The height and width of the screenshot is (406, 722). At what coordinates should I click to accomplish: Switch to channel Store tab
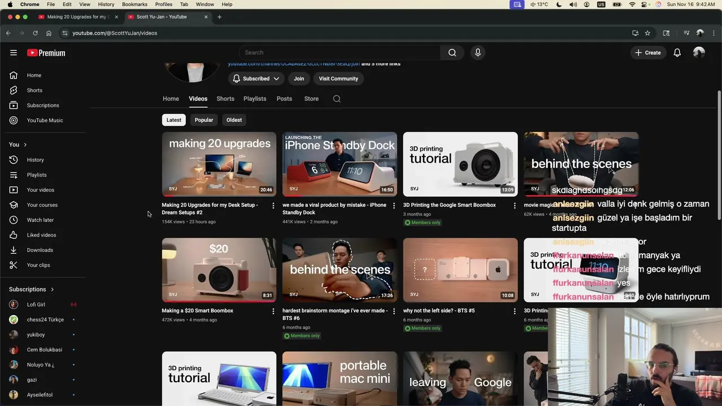[x=311, y=99]
